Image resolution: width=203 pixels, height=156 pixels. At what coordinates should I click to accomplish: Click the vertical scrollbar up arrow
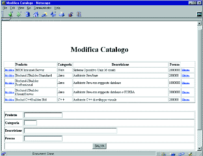pos(199,24)
